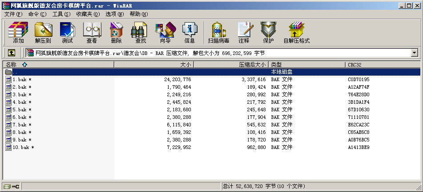Sort by 大小 column header
This screenshot has width=423, height=192.
154,65
